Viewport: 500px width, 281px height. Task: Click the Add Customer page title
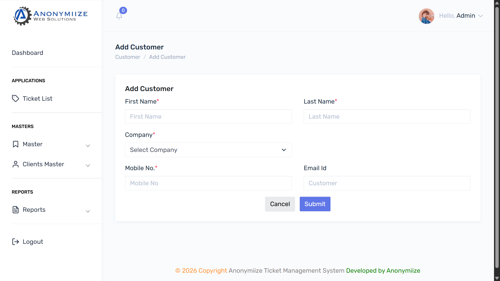click(x=140, y=47)
